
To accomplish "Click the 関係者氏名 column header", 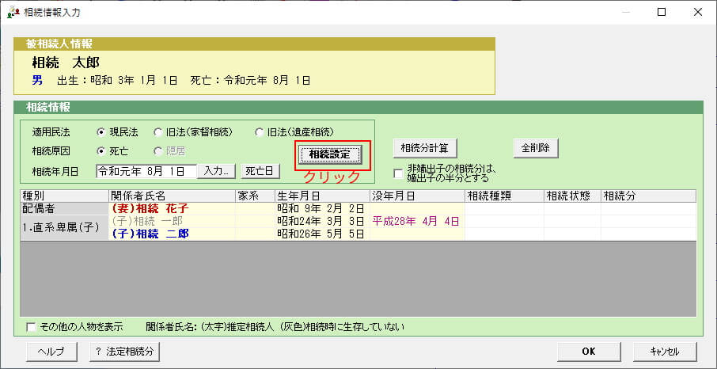I will coord(173,196).
